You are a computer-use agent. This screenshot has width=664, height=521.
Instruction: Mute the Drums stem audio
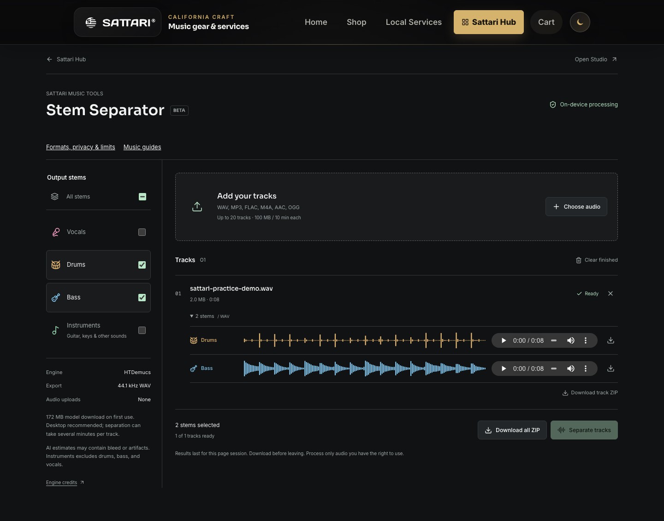click(x=571, y=340)
